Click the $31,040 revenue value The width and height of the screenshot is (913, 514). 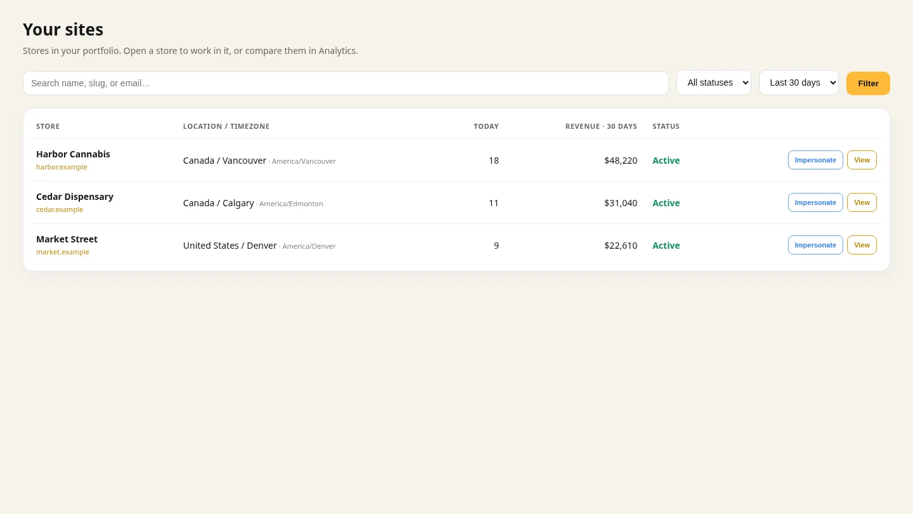tap(621, 203)
